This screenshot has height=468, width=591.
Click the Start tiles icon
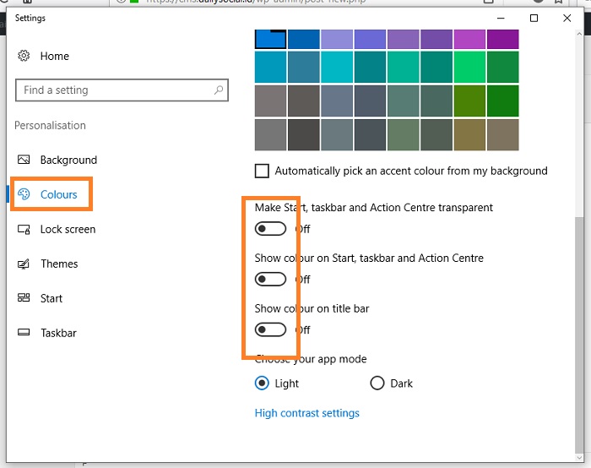[x=24, y=298]
